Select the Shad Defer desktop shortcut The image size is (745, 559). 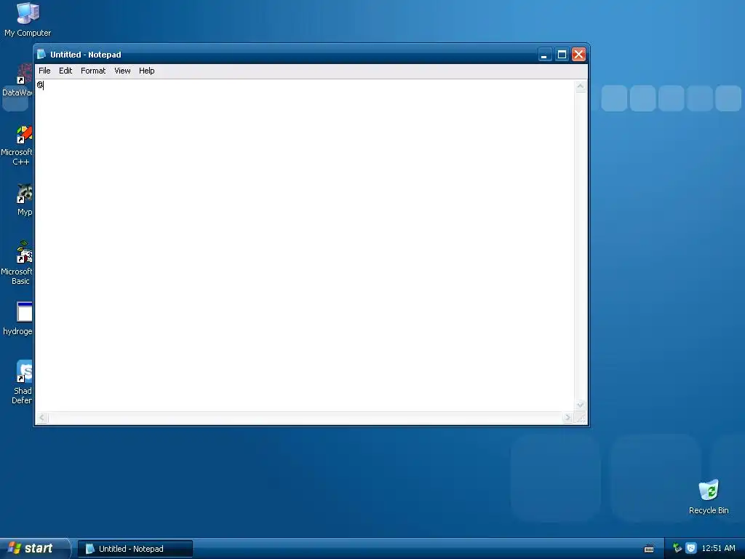[x=22, y=382]
